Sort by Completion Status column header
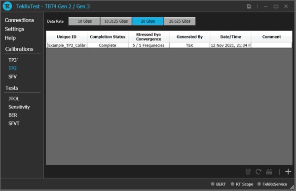296x191 pixels. 108,37
